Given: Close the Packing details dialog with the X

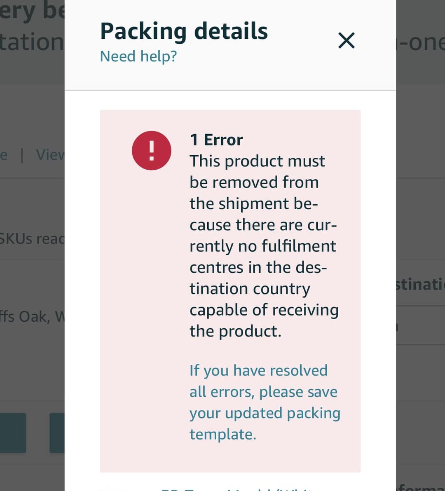Looking at the screenshot, I should coord(347,40).
